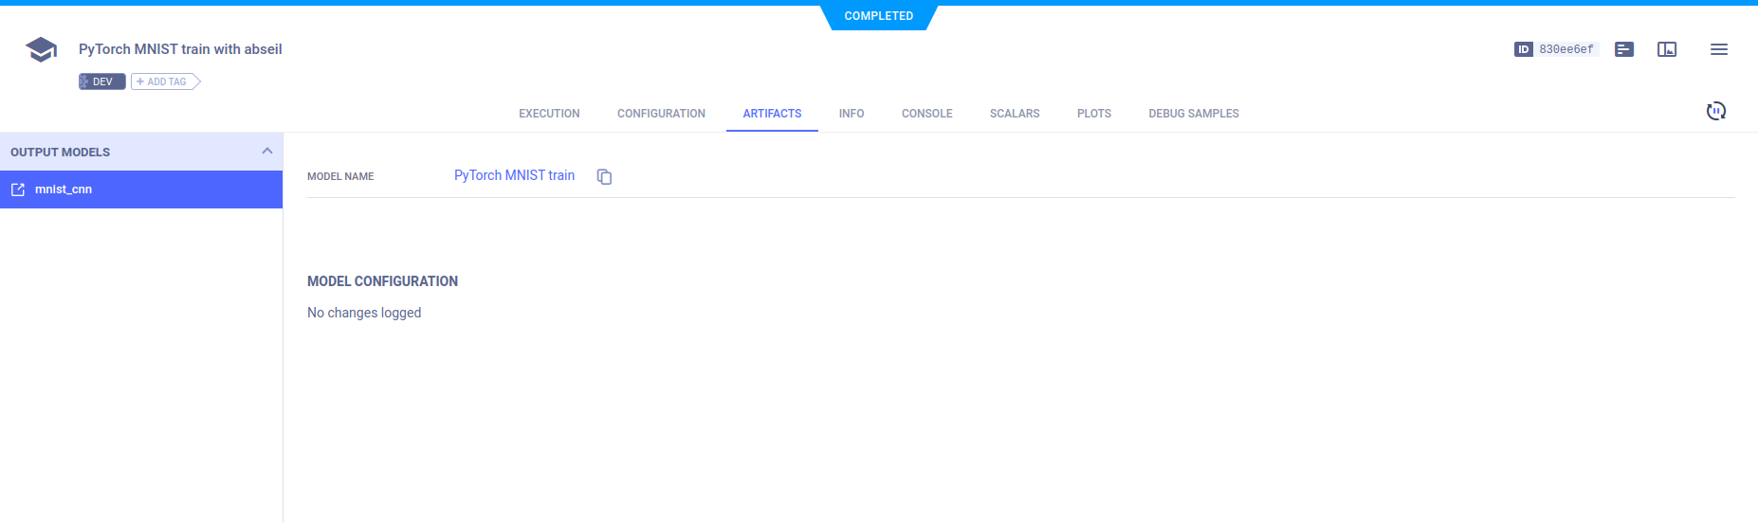View the Scalars tab
Screen dimensions: 1758x523
click(x=1014, y=114)
